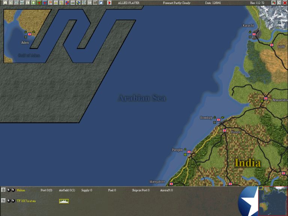Viewport: 288px width, 216px height.
Task: Click the red arrow end-turn button
Action: pos(109,3)
